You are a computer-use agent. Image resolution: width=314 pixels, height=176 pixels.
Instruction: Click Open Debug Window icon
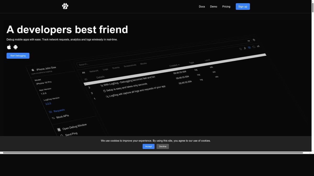(x=59, y=129)
